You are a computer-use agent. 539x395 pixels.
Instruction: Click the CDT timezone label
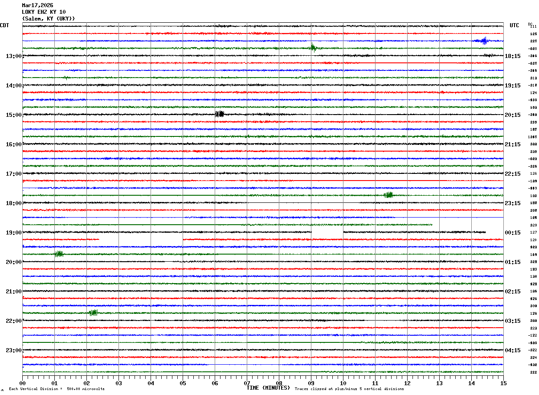click(4, 25)
